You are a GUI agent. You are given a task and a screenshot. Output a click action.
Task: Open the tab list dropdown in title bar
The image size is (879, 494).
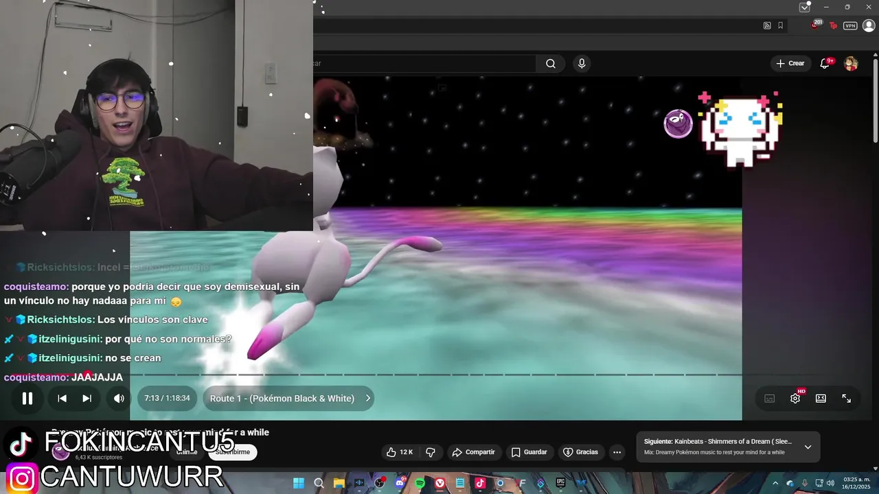[x=805, y=7]
